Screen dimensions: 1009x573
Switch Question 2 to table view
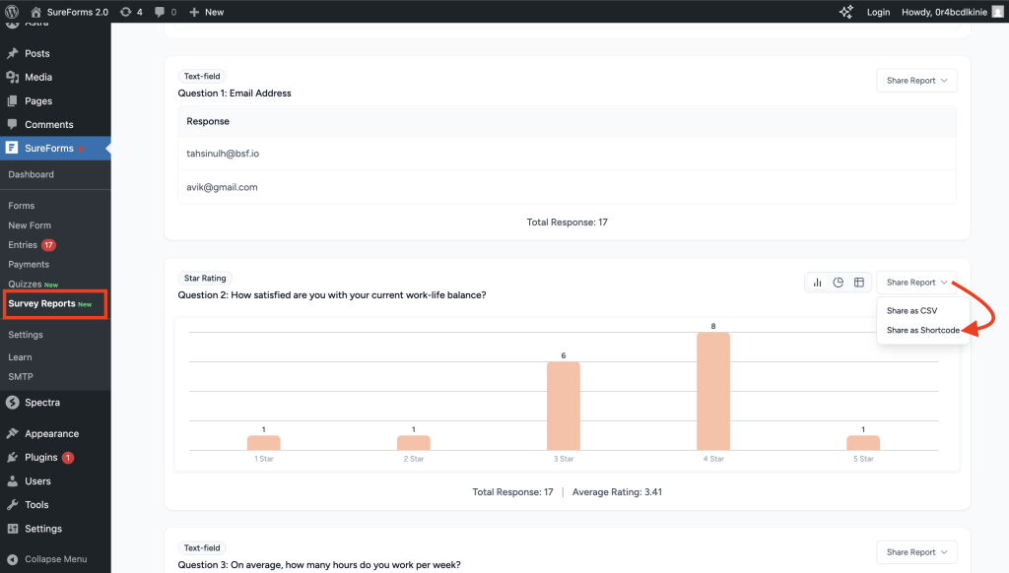[x=859, y=283]
